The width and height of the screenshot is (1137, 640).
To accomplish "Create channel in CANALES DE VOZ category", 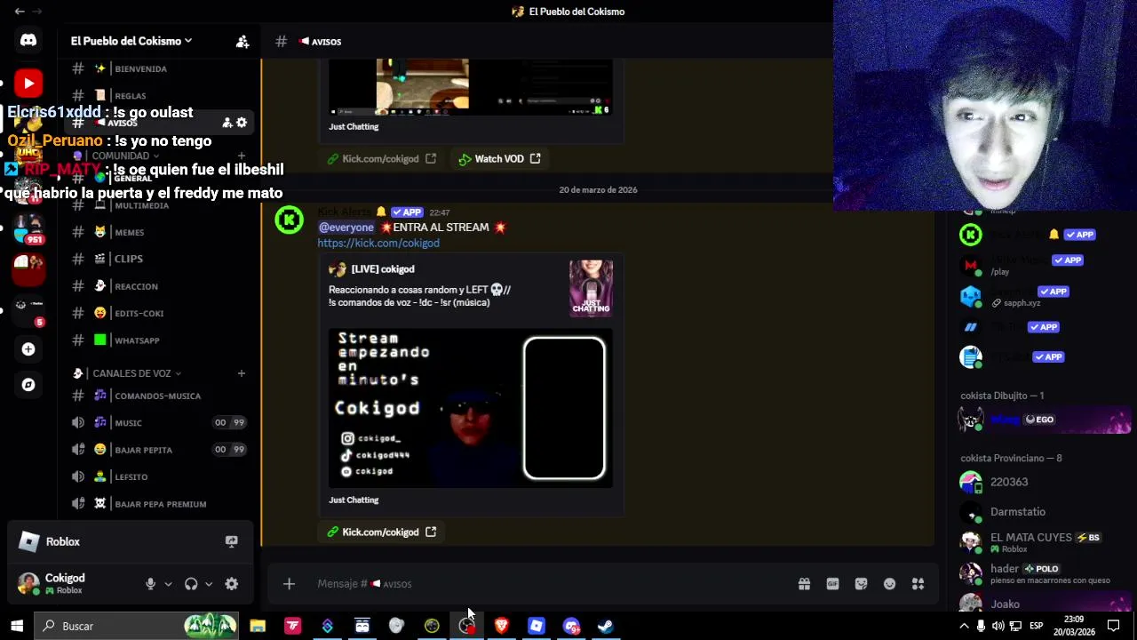I will (x=241, y=373).
